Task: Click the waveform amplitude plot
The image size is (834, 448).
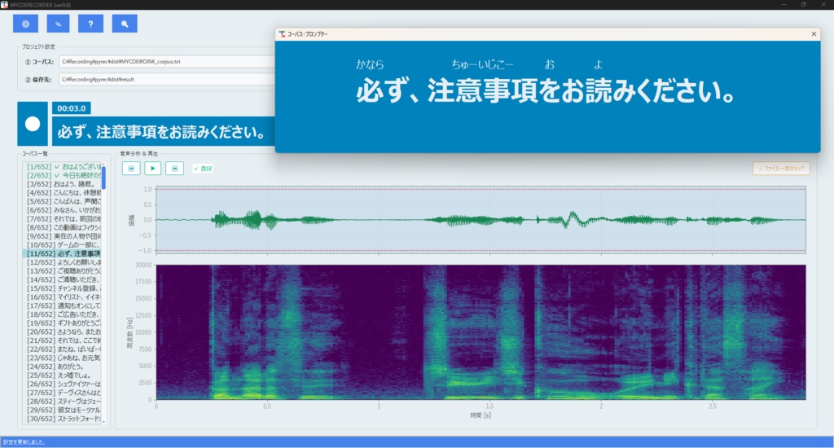Action: click(481, 220)
